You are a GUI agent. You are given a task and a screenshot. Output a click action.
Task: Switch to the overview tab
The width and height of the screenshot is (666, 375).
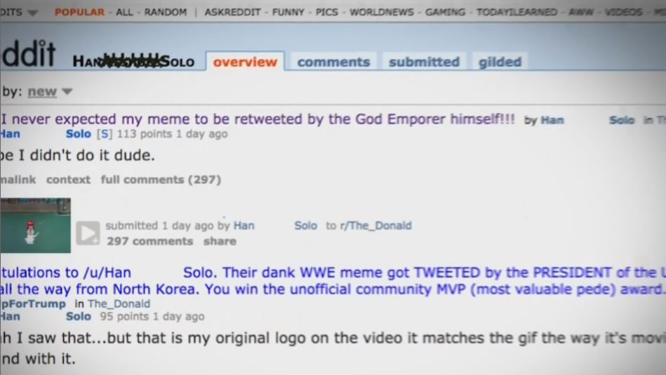[x=245, y=62]
